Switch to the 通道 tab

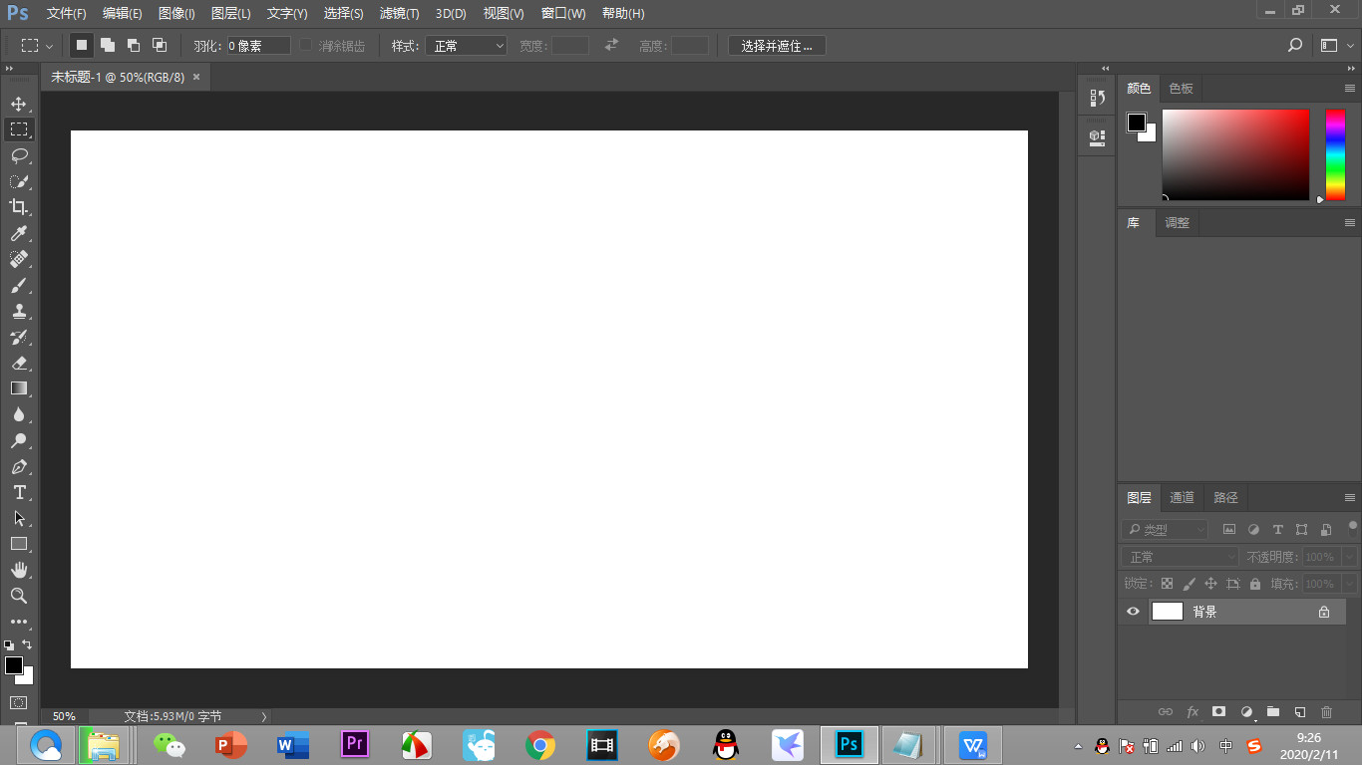pyautogui.click(x=1182, y=498)
